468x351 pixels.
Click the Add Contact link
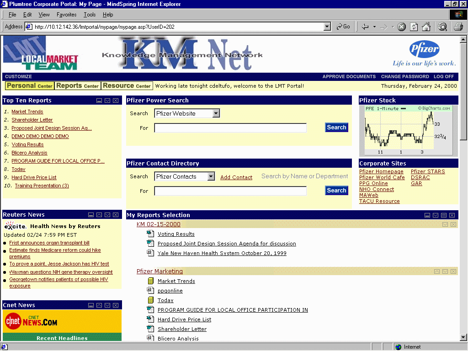pos(236,177)
